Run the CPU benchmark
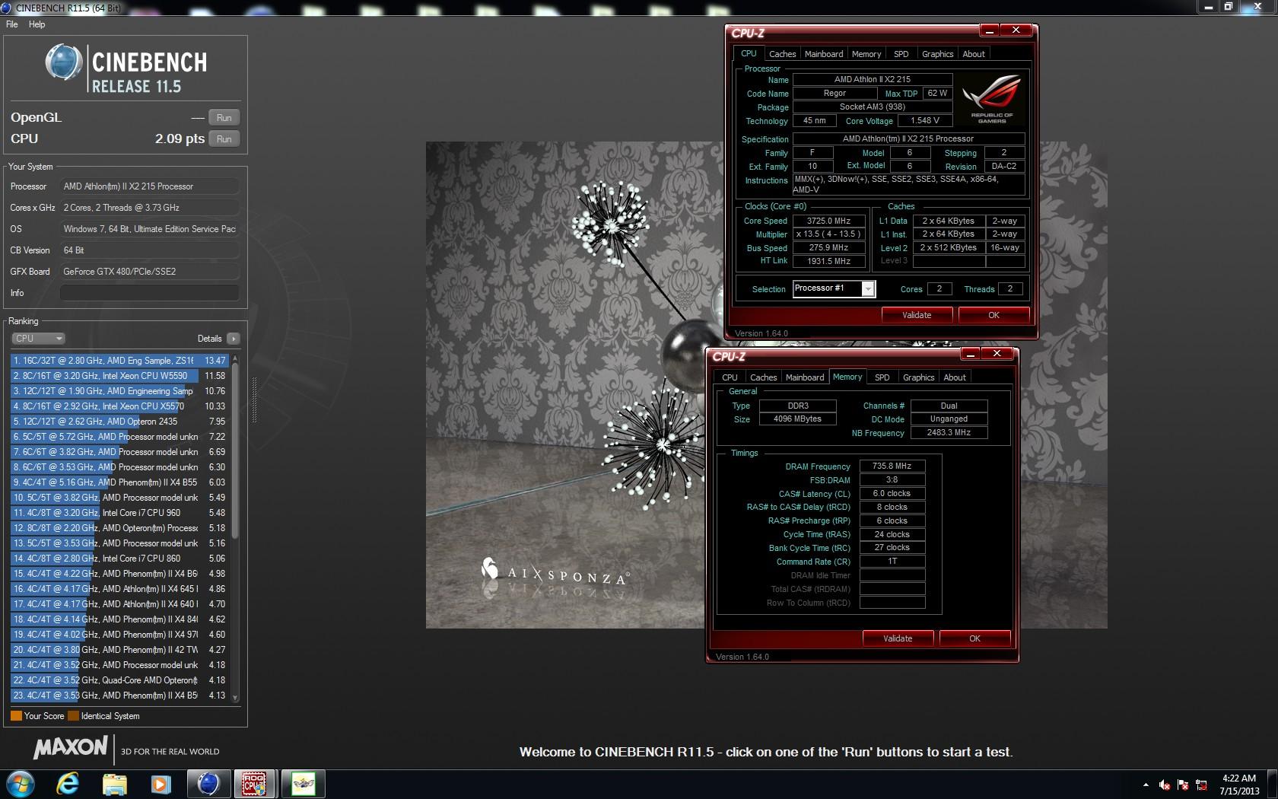Screen dimensions: 1278x799 224,139
